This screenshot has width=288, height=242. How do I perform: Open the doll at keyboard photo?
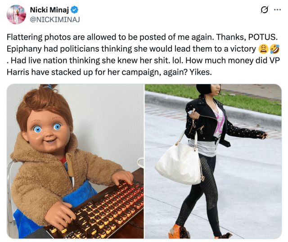coord(75,161)
